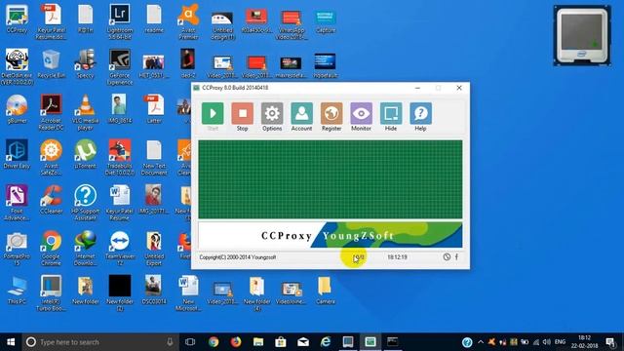Select the PortraitPro 15 shortcut
The height and width of the screenshot is (351, 624).
coord(17,249)
